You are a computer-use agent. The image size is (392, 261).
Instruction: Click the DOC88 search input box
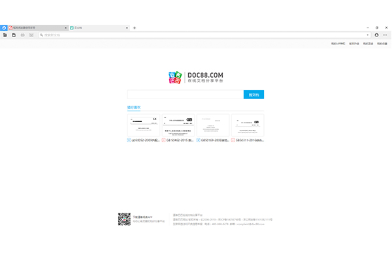(186, 95)
